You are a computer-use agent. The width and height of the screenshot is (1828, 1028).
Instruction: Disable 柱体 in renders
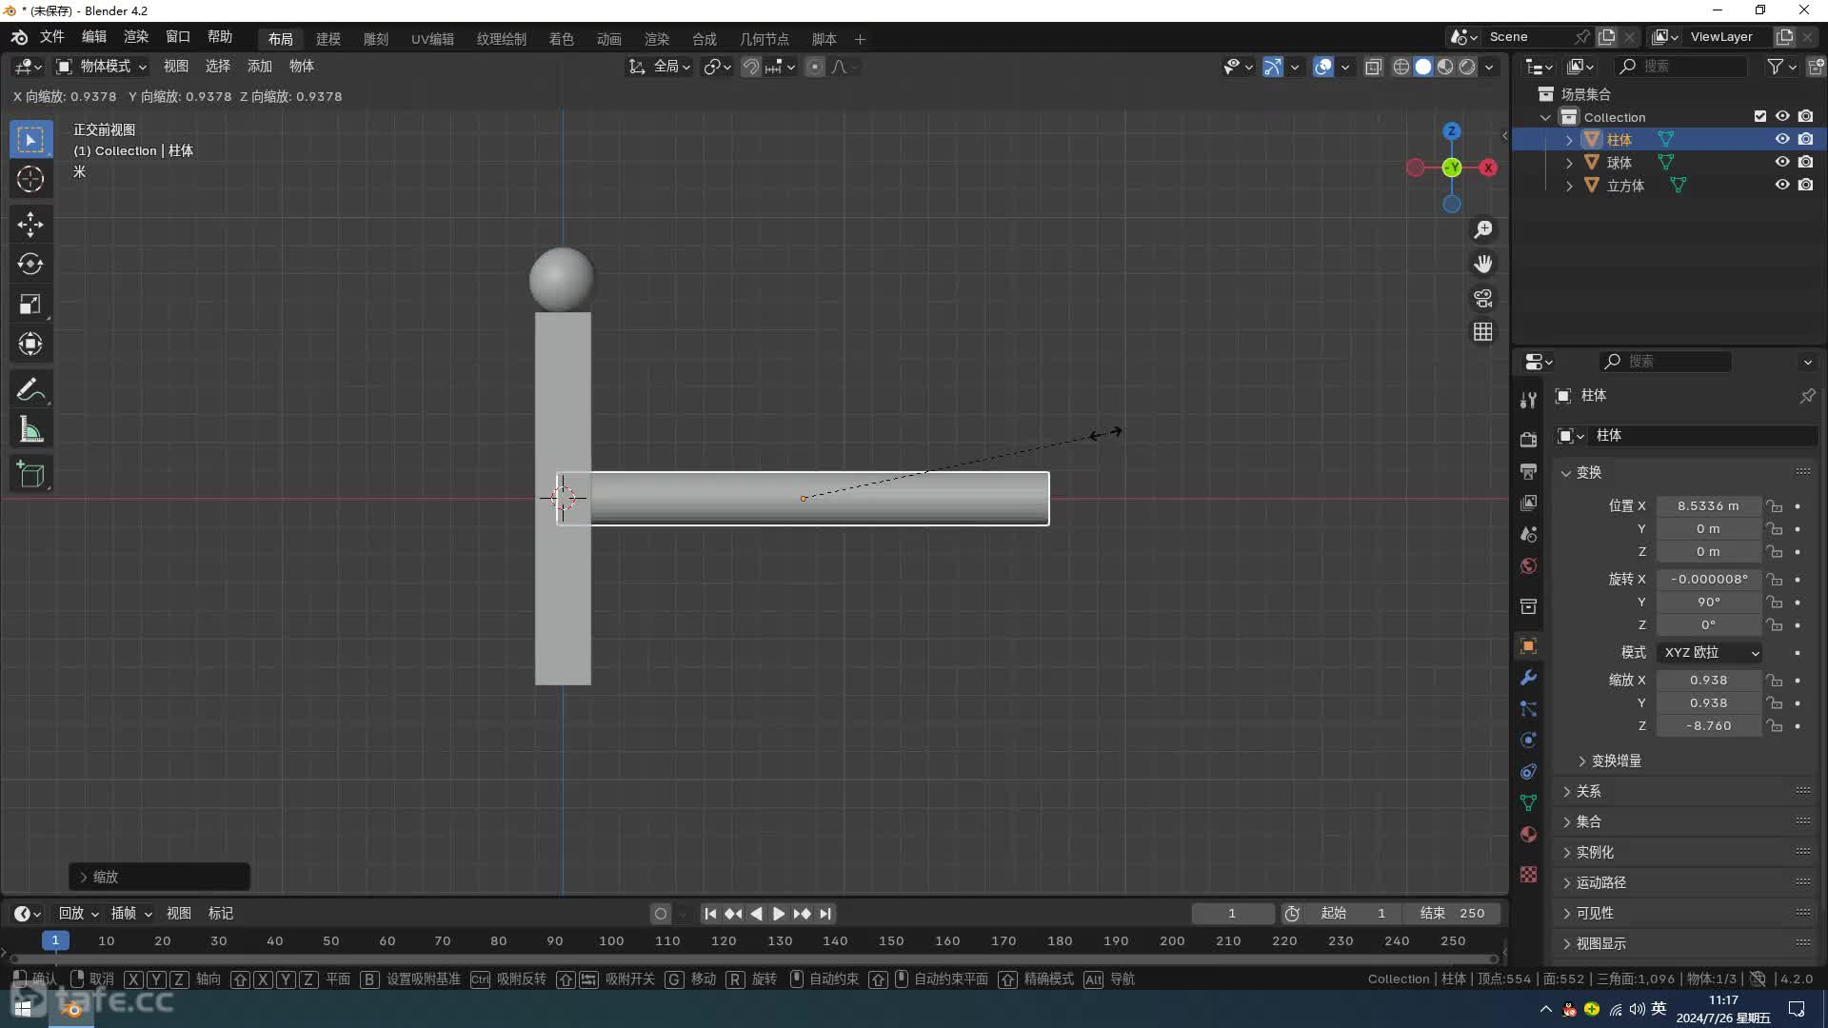[x=1805, y=139]
